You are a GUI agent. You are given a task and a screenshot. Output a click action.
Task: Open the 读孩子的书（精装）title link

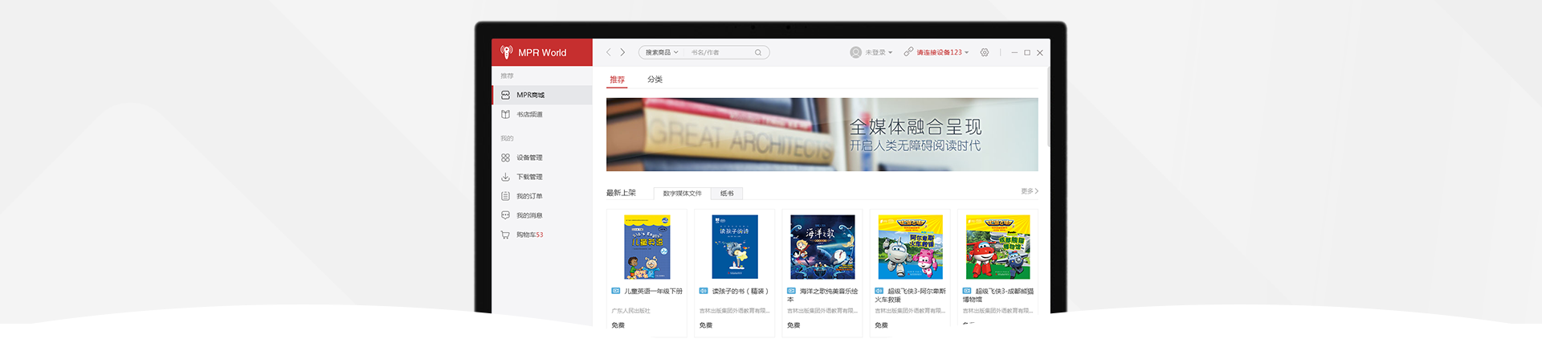point(740,291)
